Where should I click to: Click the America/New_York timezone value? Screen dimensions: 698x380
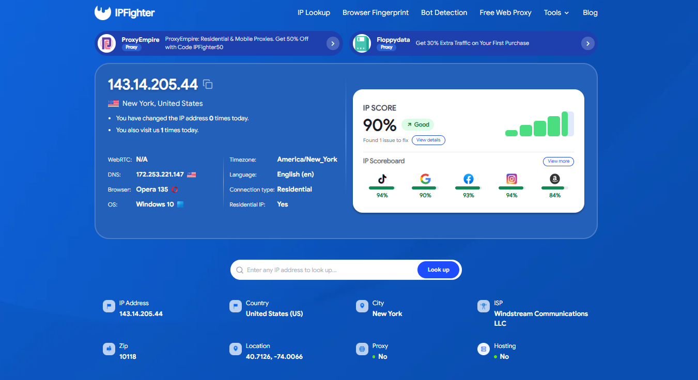[x=307, y=160]
